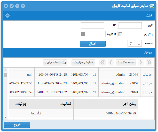
Task: Go to first page double-arrow right
Action: [x=149, y=62]
